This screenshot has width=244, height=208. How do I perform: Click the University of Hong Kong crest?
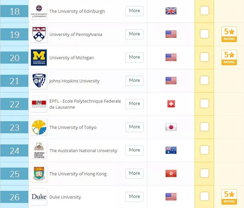[x=39, y=174]
